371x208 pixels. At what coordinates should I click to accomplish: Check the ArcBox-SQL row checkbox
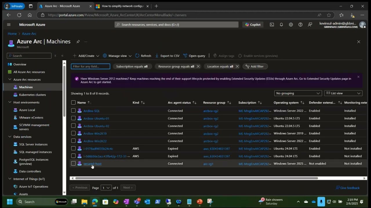click(73, 111)
